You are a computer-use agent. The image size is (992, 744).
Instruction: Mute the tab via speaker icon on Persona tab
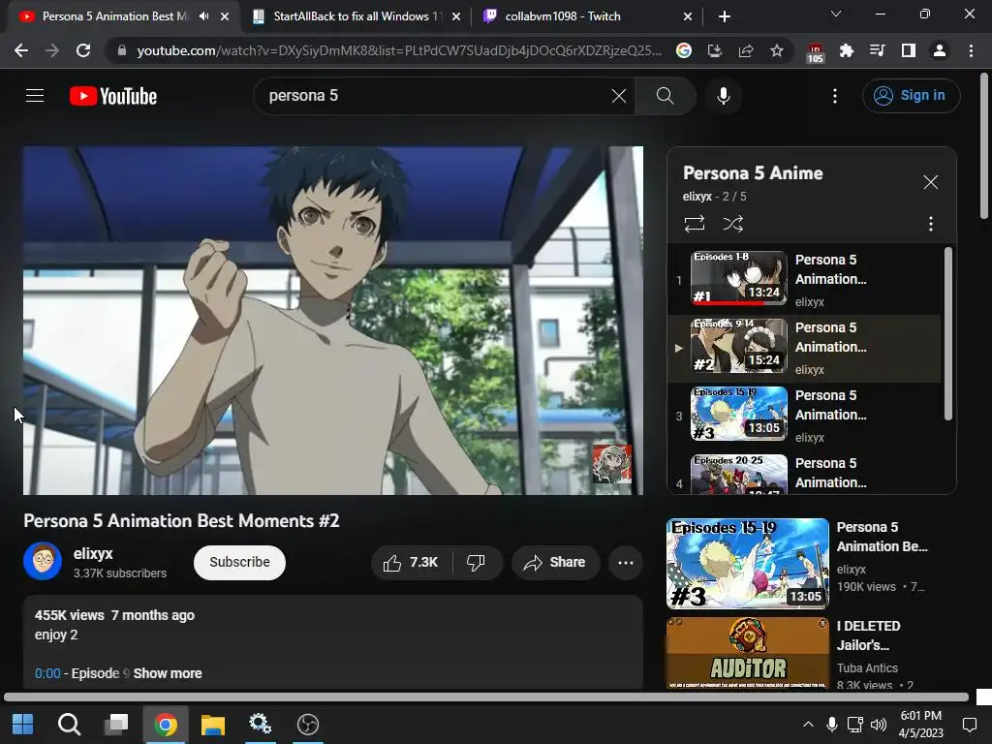pos(203,16)
